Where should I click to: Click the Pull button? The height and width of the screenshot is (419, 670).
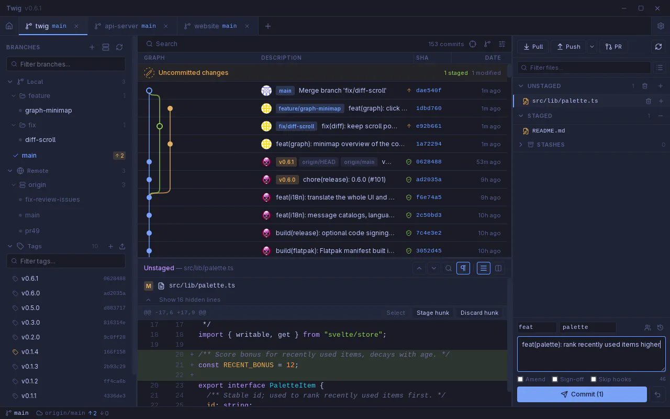point(533,47)
